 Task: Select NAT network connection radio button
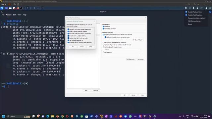click(x=103, y=43)
